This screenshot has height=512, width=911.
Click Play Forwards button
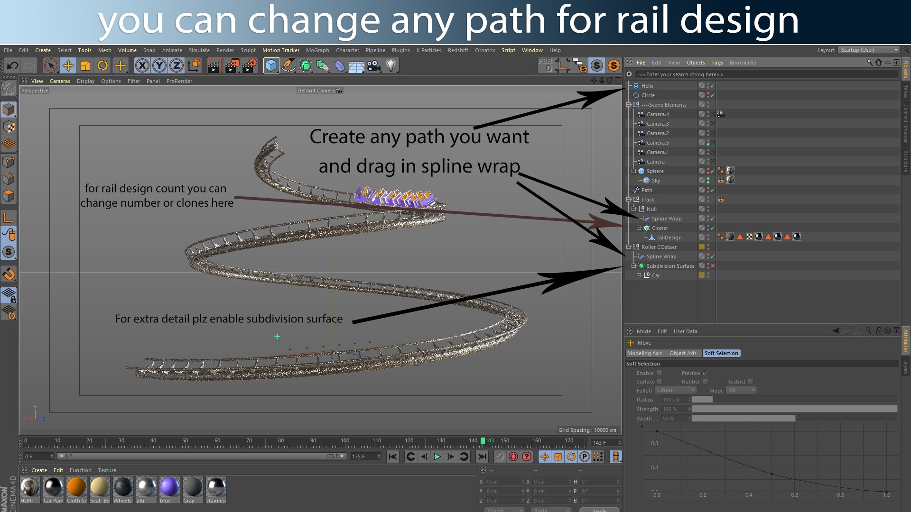coord(437,457)
